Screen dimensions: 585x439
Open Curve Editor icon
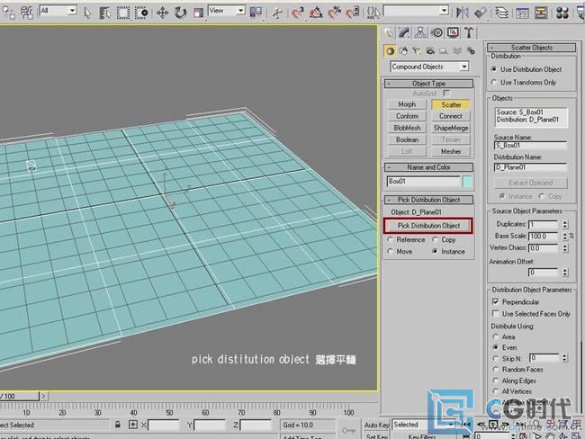pos(522,13)
